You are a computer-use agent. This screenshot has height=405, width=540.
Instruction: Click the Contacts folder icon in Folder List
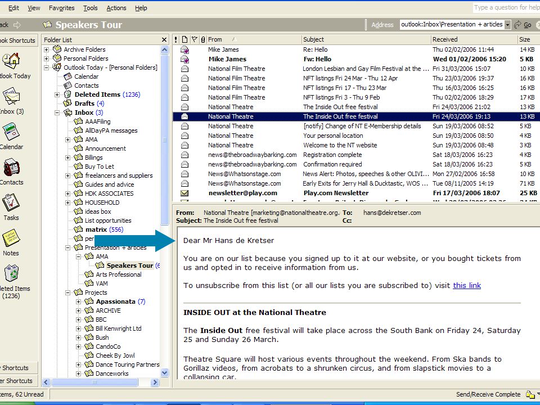click(68, 85)
